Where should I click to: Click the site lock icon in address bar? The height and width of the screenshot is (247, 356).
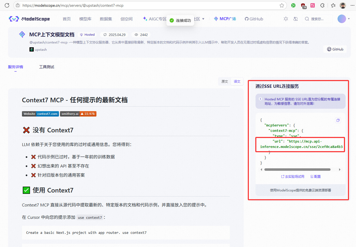18,5
